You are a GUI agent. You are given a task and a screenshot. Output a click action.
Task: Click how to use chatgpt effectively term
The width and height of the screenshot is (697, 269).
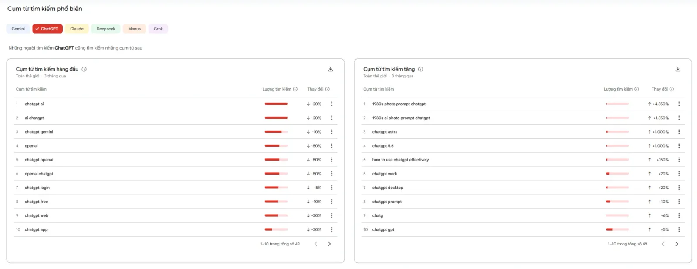click(x=400, y=160)
